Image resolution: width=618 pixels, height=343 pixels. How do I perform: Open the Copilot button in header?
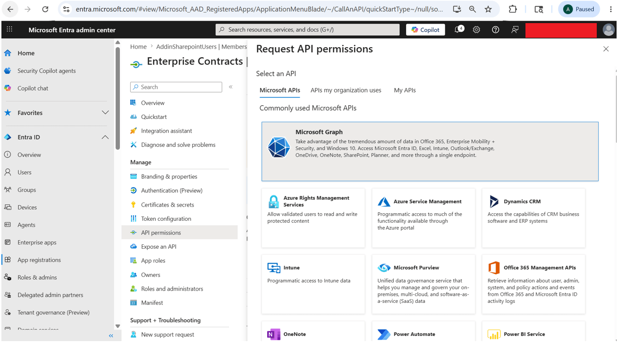425,30
